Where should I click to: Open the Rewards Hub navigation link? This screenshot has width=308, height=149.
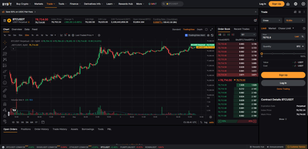[x=126, y=4]
